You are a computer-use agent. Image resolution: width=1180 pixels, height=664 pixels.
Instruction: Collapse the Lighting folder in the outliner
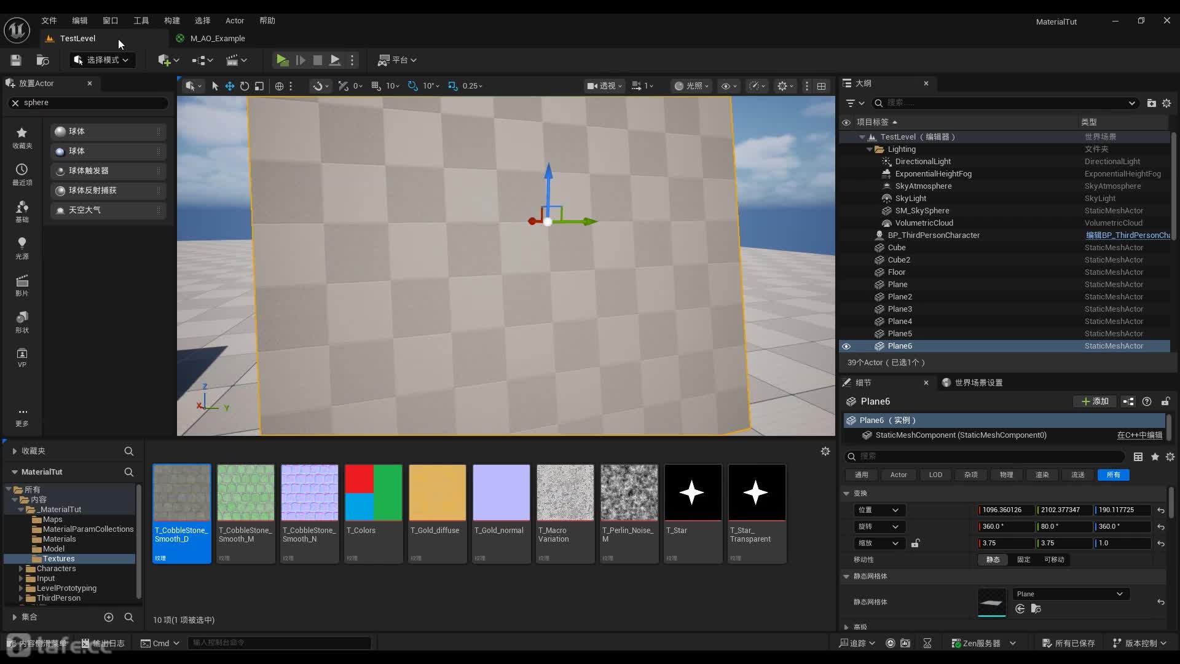coord(869,149)
